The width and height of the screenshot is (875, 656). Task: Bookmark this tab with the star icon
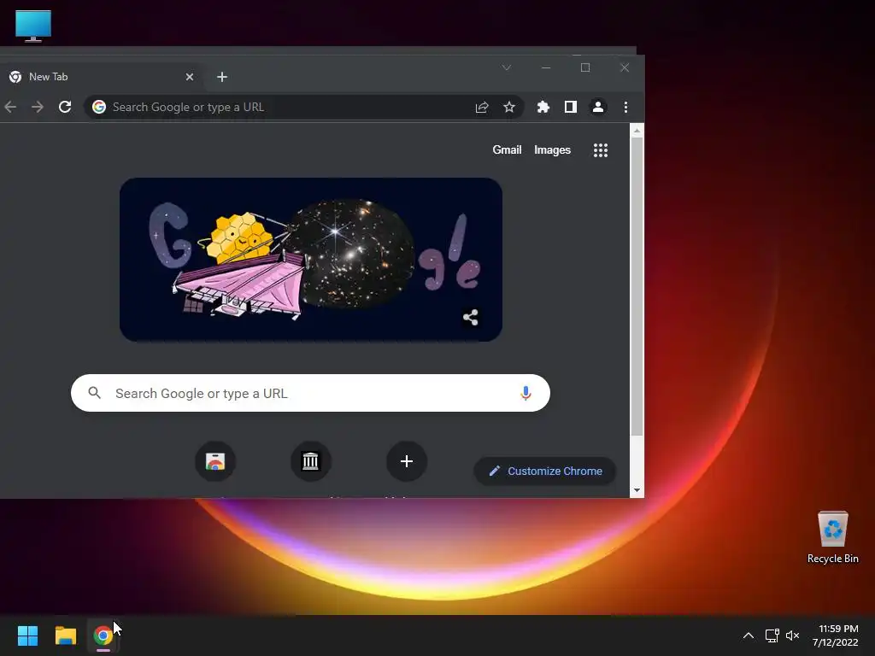(509, 107)
